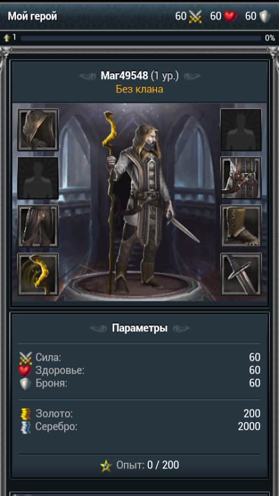This screenshot has height=496, width=279.
Task: Open the Без клана clan link
Action: pos(139,89)
